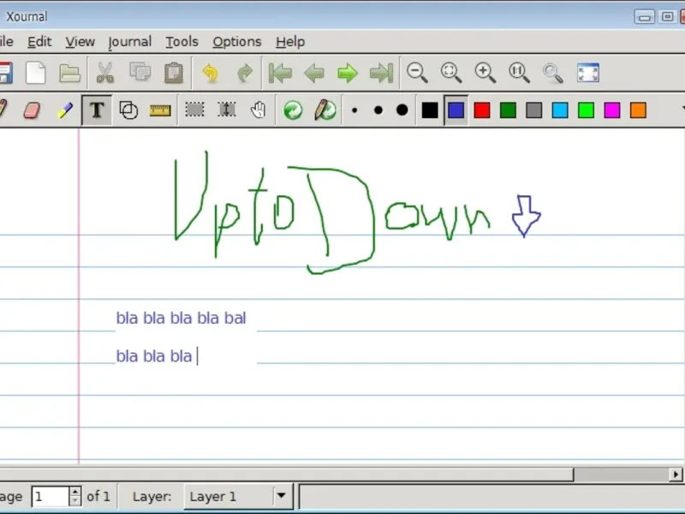Open the Edit menu

tap(39, 41)
